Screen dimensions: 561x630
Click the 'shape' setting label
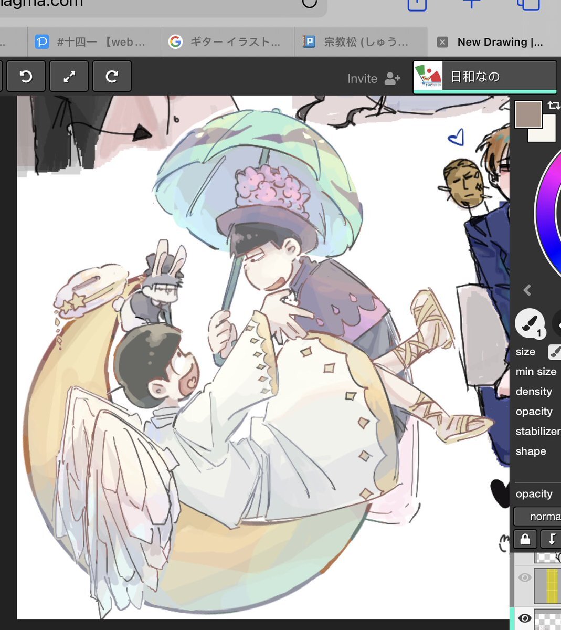pyautogui.click(x=531, y=451)
